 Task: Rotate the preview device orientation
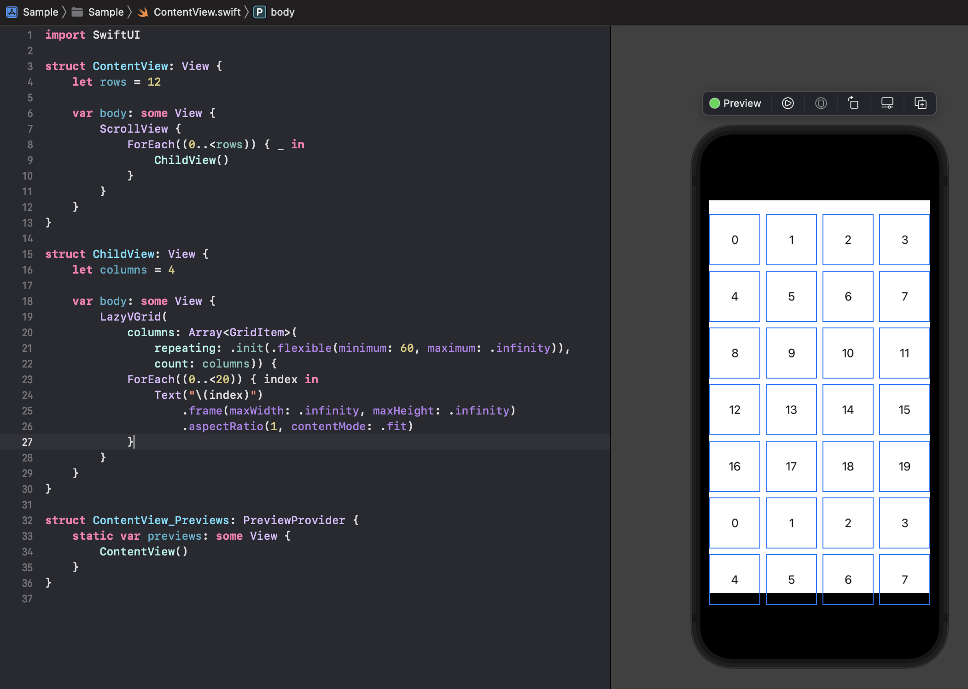pyautogui.click(x=854, y=103)
